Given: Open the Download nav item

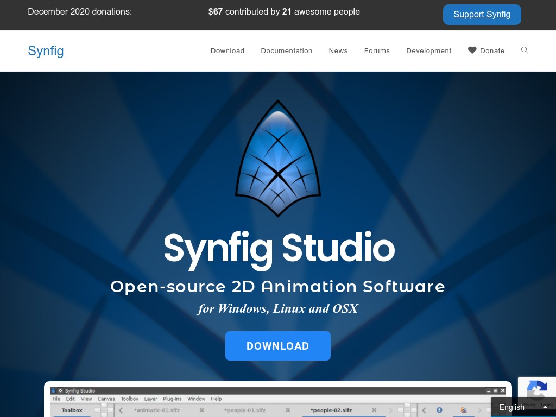Looking at the screenshot, I should (228, 50).
